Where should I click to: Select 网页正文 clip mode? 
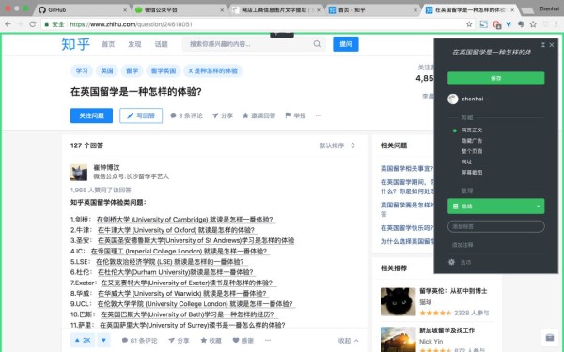pos(471,130)
